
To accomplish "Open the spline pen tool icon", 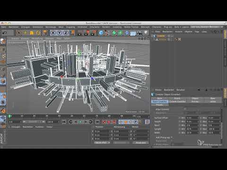I will 107,33.
